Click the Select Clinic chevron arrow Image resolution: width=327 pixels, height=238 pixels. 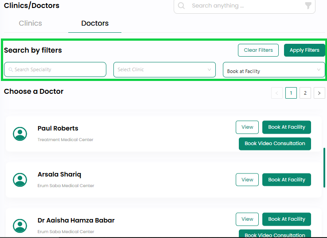pyautogui.click(x=209, y=70)
